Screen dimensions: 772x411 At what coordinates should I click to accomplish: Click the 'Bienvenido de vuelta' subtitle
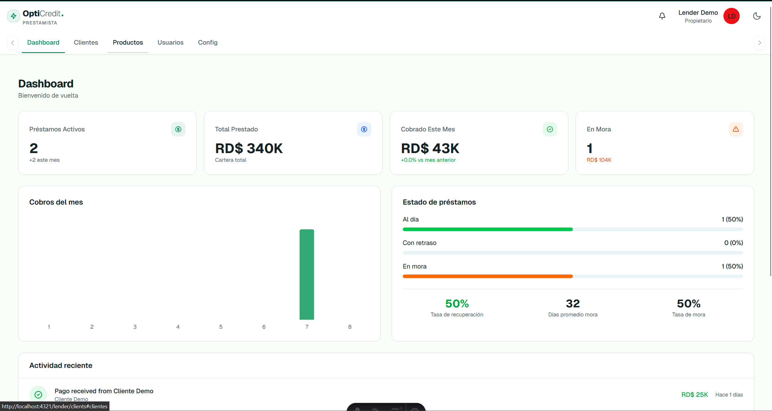(x=48, y=96)
